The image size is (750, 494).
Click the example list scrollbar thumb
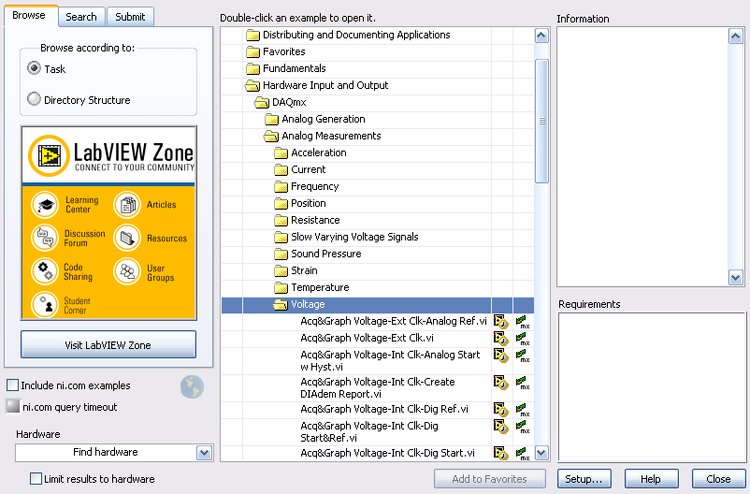point(541,121)
